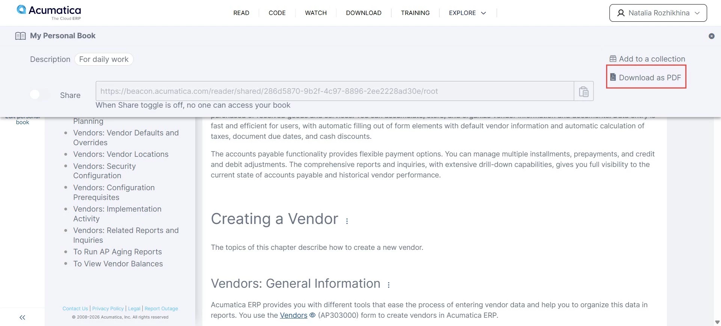Screen dimensions: 721x326
Task: Click the Vendors: General Information heading
Action: coord(296,283)
